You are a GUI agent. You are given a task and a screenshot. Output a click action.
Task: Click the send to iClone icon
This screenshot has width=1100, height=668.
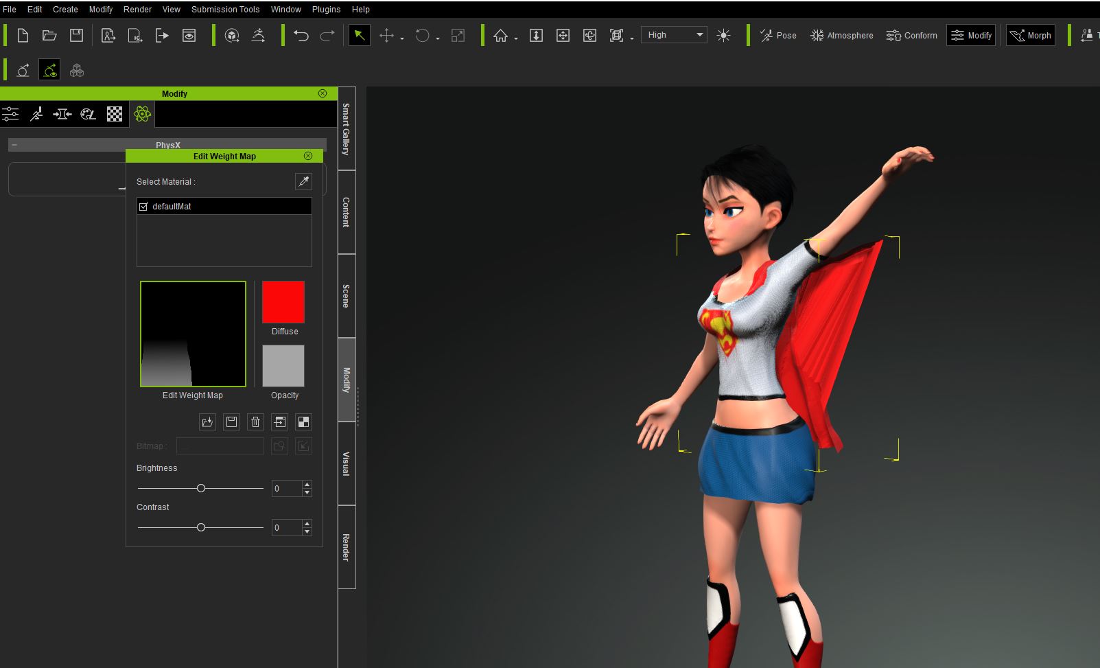[x=135, y=36]
